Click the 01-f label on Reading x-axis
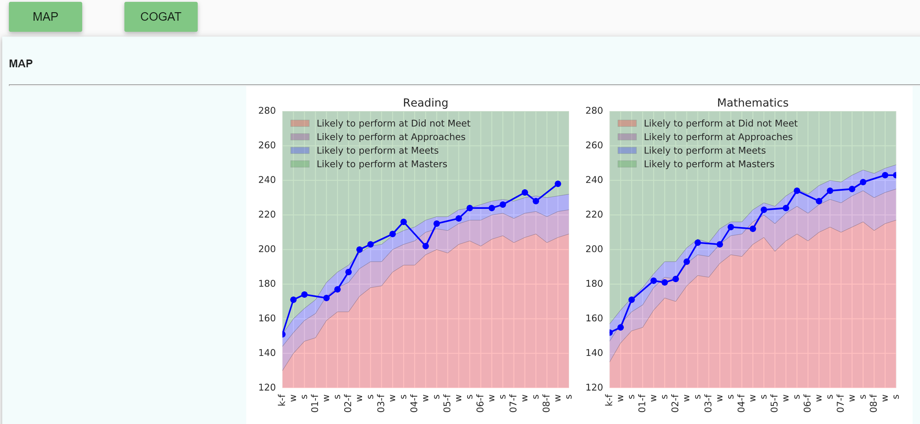The width and height of the screenshot is (920, 424). coord(315,403)
